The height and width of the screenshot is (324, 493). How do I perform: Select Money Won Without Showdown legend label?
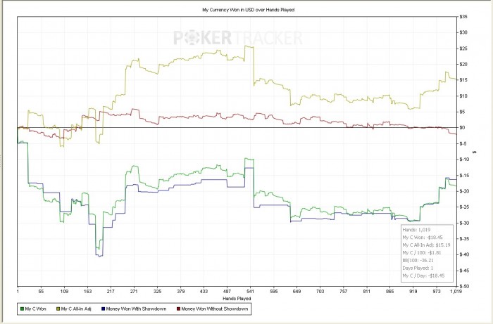(x=215, y=309)
